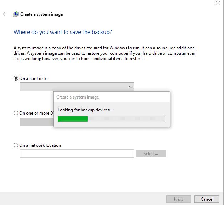Click the back arrow icon
This screenshot has width=224, height=205.
pyautogui.click(x=5, y=14)
